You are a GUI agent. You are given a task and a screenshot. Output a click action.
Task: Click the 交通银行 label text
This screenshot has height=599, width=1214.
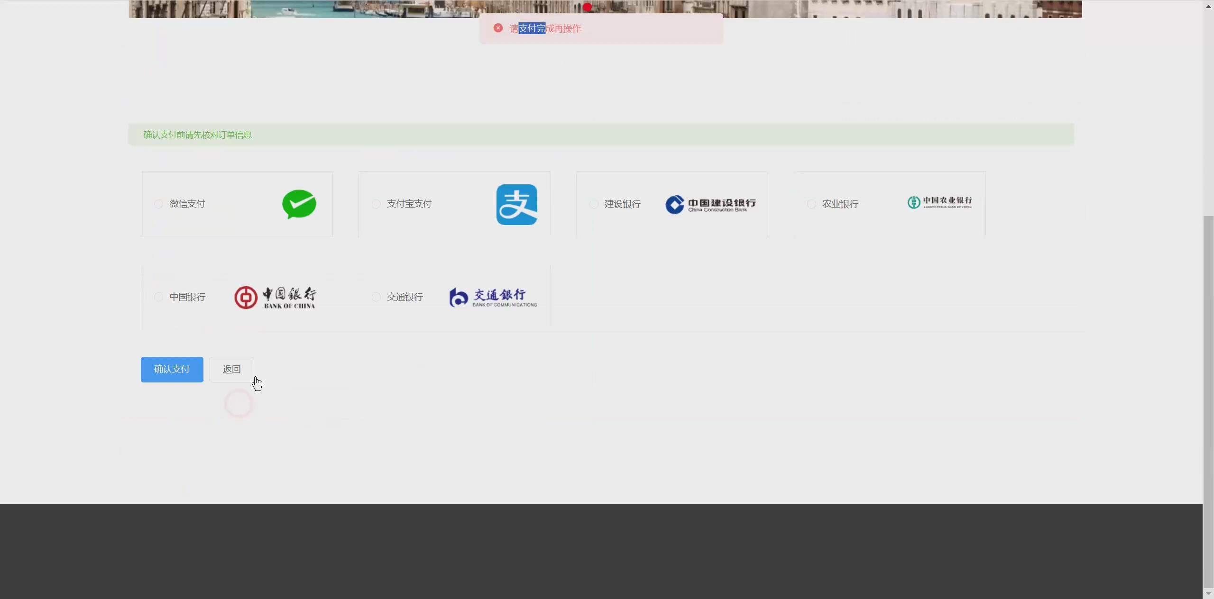tap(405, 297)
